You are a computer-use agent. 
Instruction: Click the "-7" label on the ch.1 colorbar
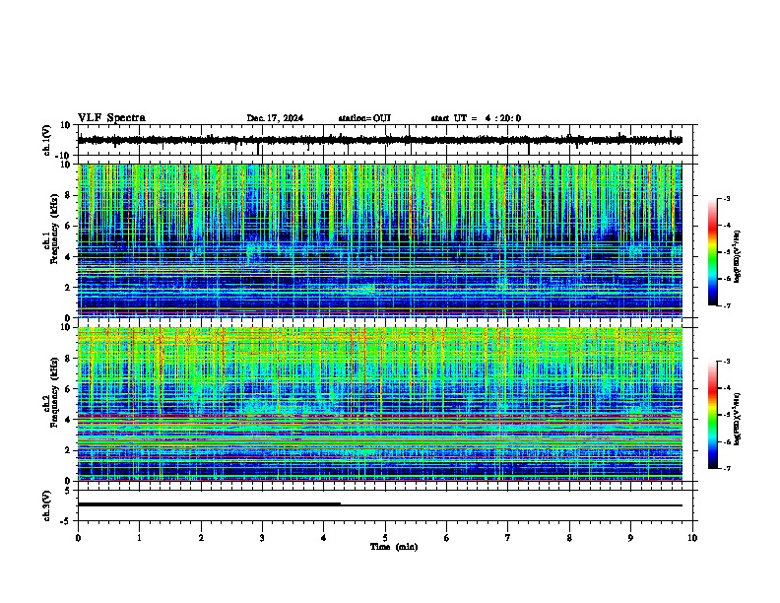click(727, 305)
